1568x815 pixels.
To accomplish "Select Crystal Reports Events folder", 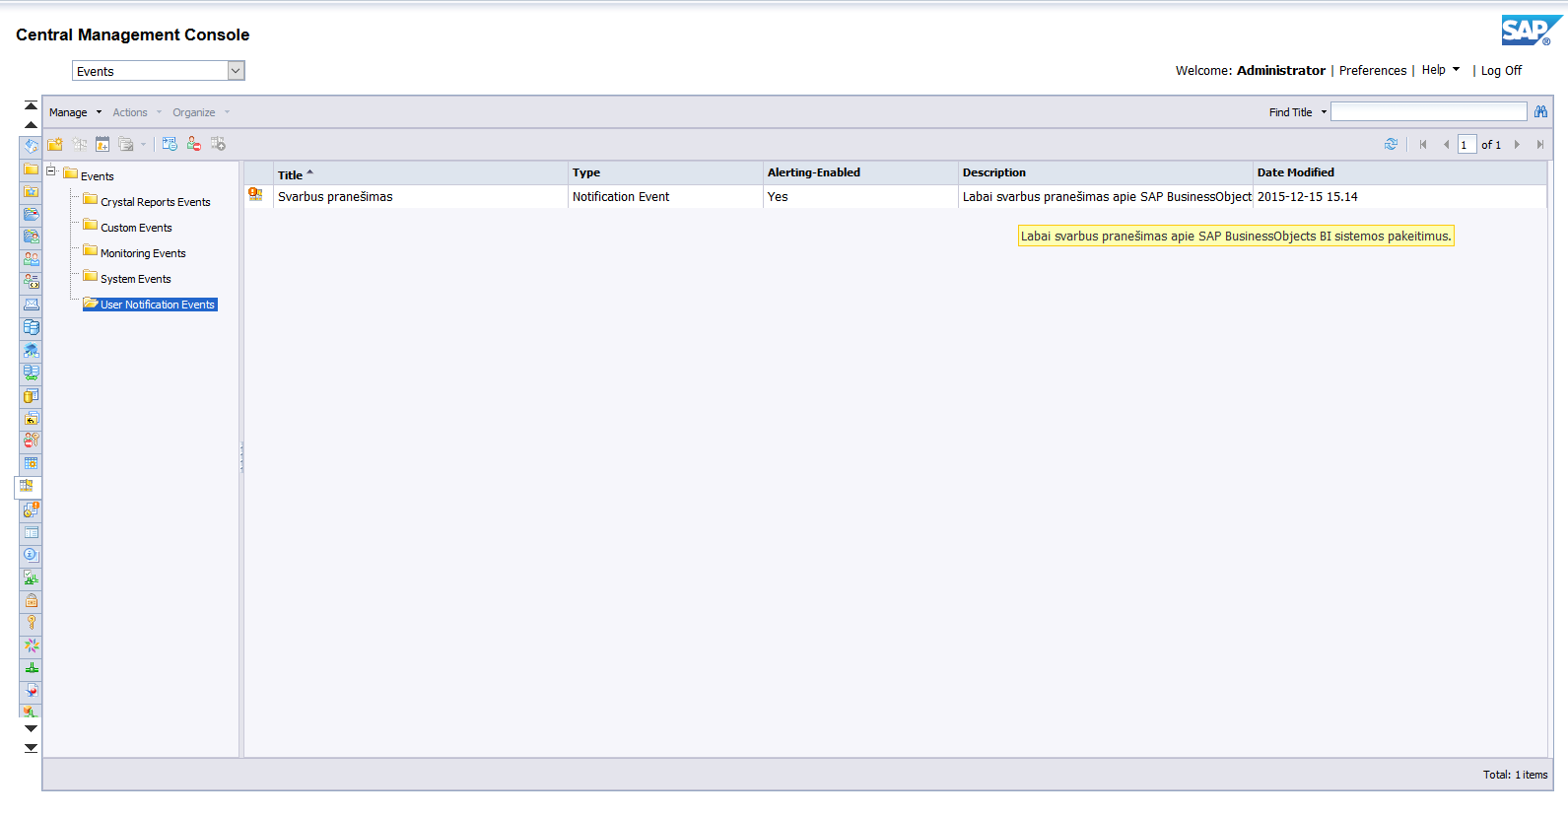I will 155,202.
